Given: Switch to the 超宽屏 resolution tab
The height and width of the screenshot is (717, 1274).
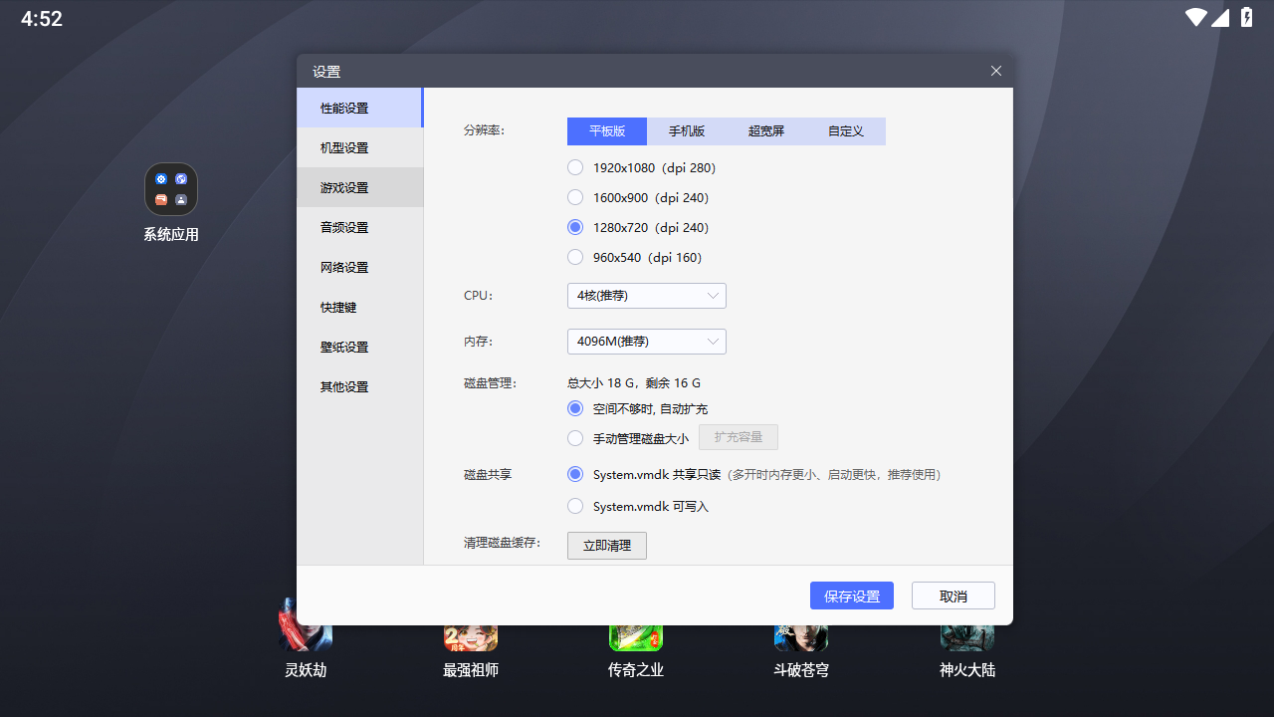Looking at the screenshot, I should click(766, 131).
